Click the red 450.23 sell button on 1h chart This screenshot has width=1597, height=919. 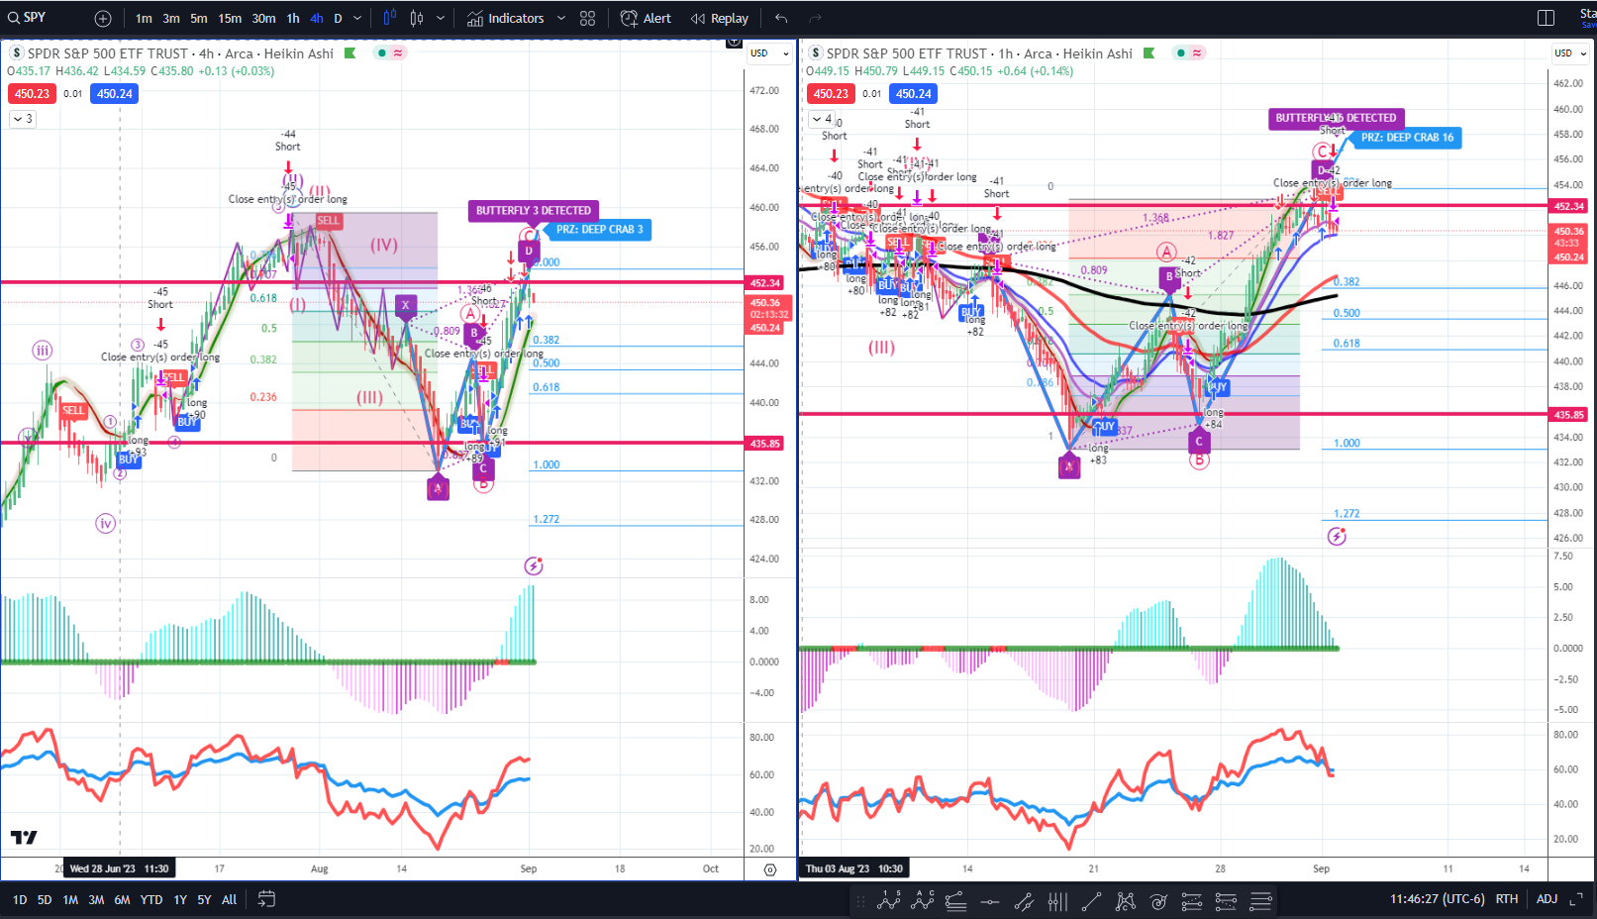pyautogui.click(x=831, y=94)
